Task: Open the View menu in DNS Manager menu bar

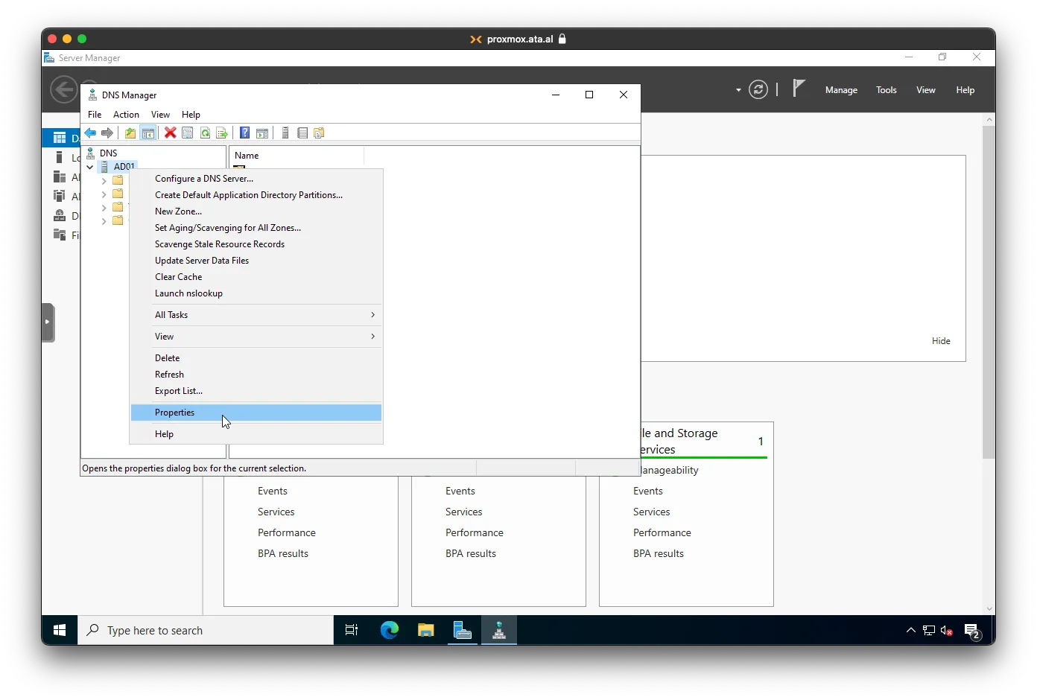Action: [x=160, y=115]
